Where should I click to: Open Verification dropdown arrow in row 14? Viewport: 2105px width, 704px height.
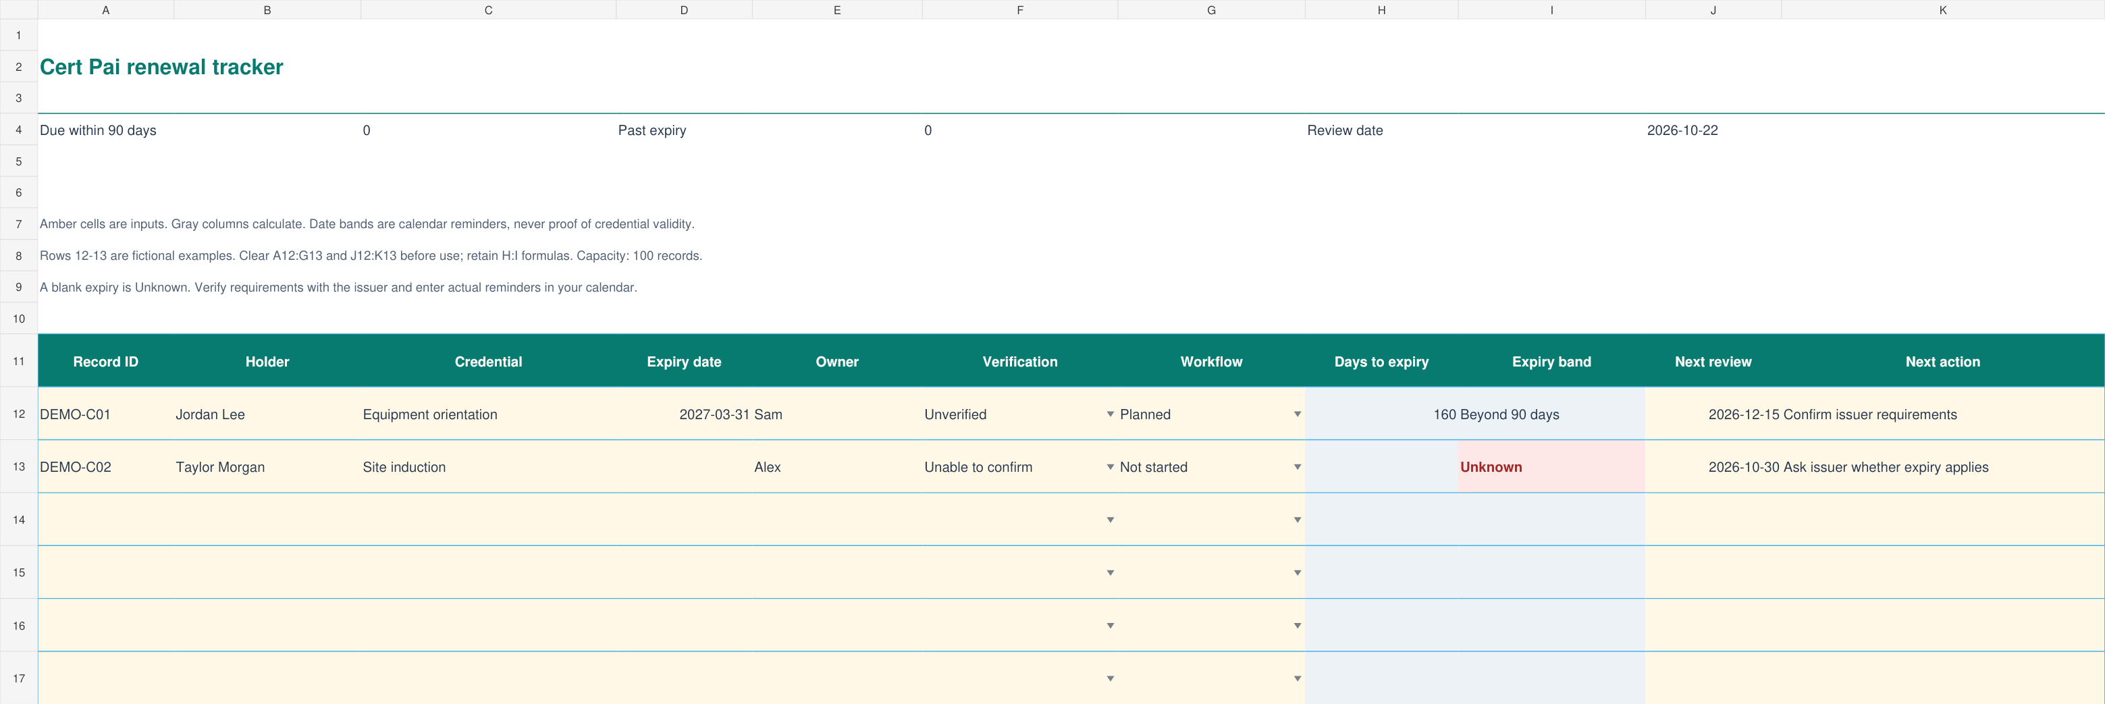click(1110, 520)
